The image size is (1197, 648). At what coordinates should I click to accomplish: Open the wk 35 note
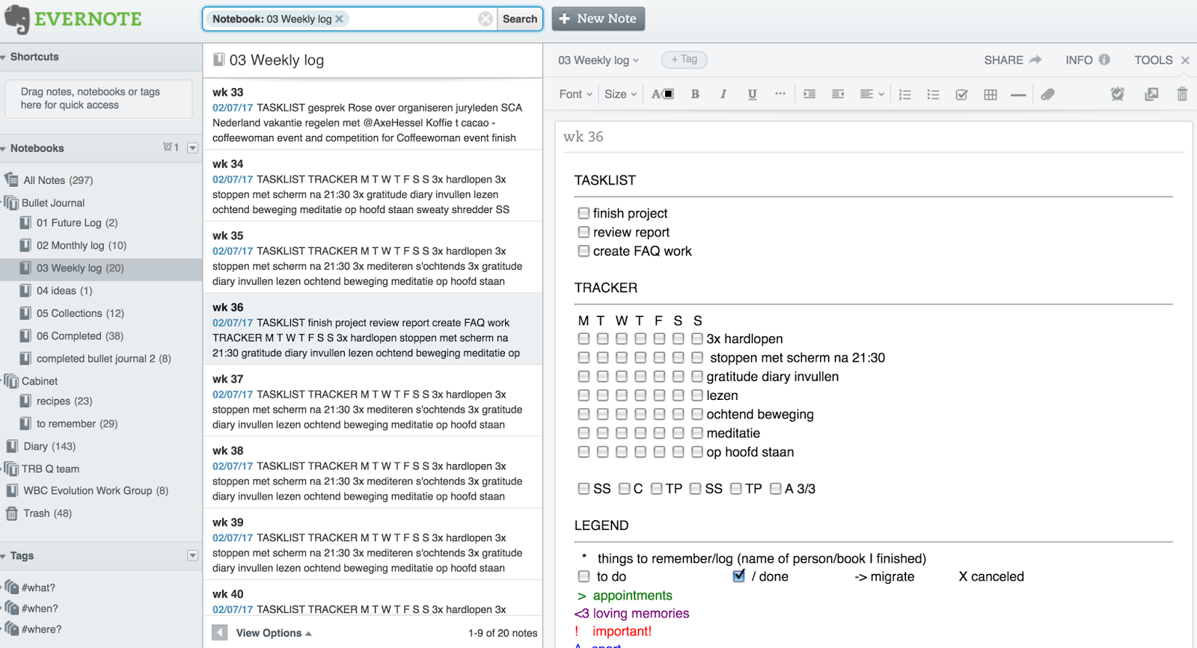click(x=373, y=258)
